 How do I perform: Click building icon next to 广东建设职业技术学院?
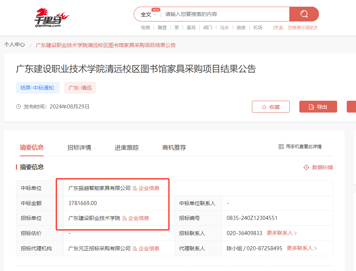click(124, 218)
